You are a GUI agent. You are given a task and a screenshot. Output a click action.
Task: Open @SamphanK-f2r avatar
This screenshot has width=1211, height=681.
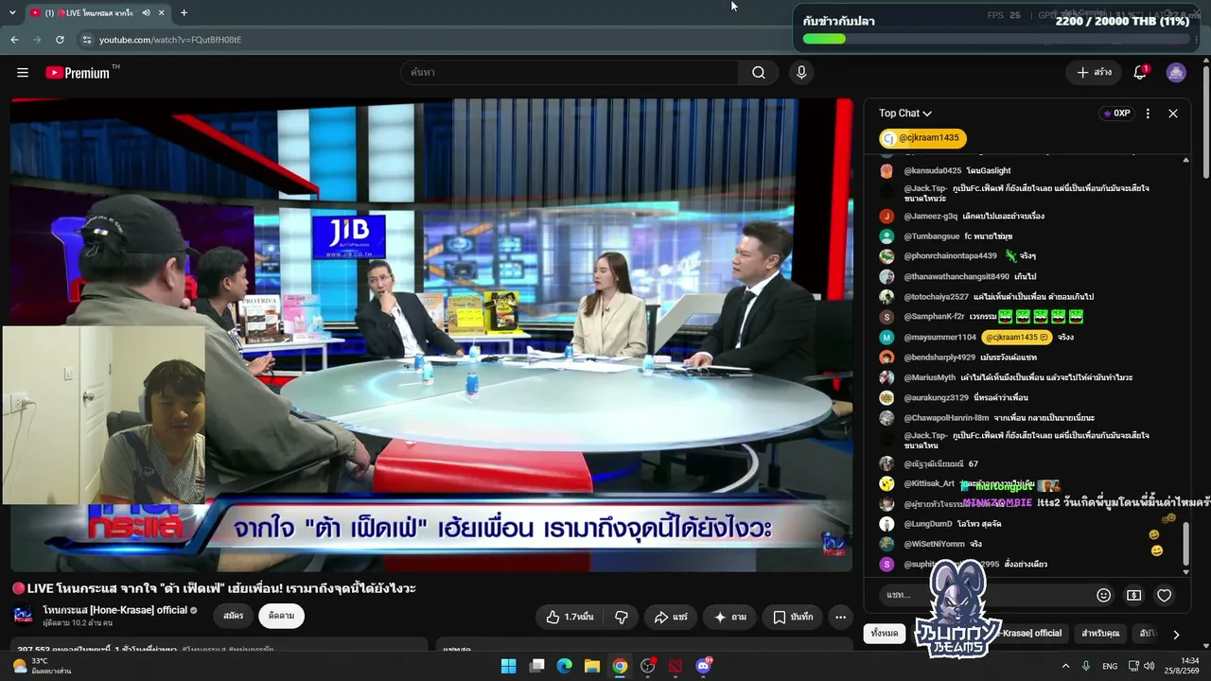886,317
